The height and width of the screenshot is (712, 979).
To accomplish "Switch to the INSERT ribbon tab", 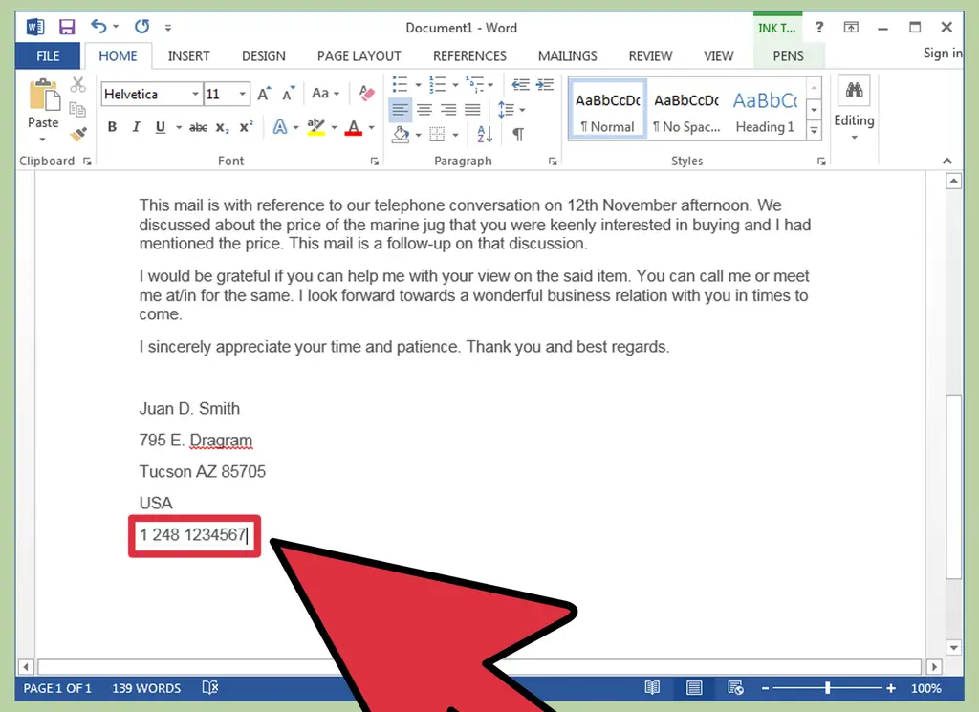I will pyautogui.click(x=188, y=55).
